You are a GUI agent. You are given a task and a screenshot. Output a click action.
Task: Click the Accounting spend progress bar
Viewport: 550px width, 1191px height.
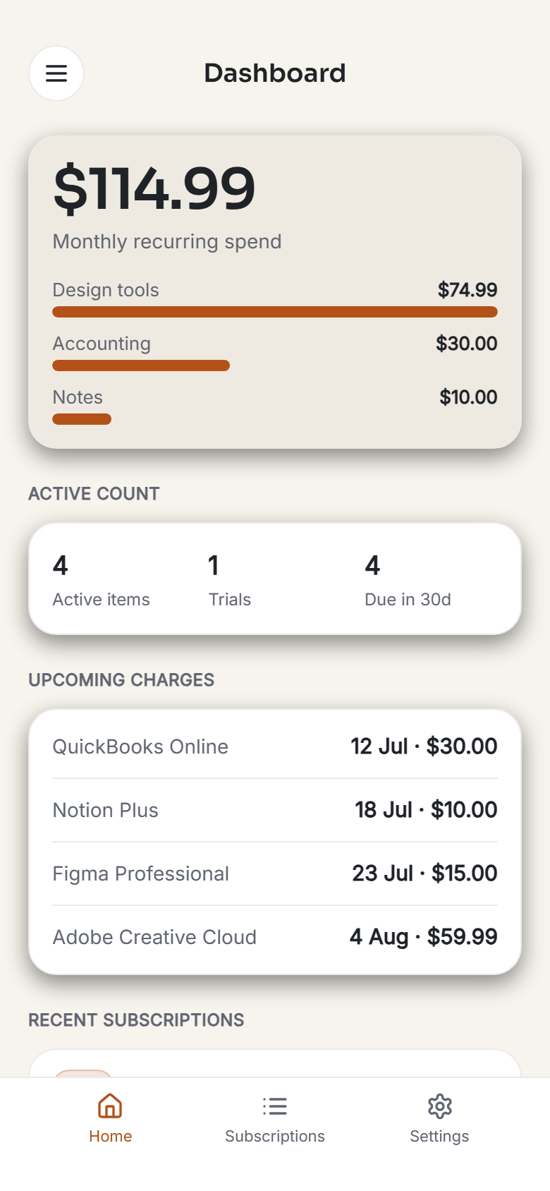[x=141, y=365]
